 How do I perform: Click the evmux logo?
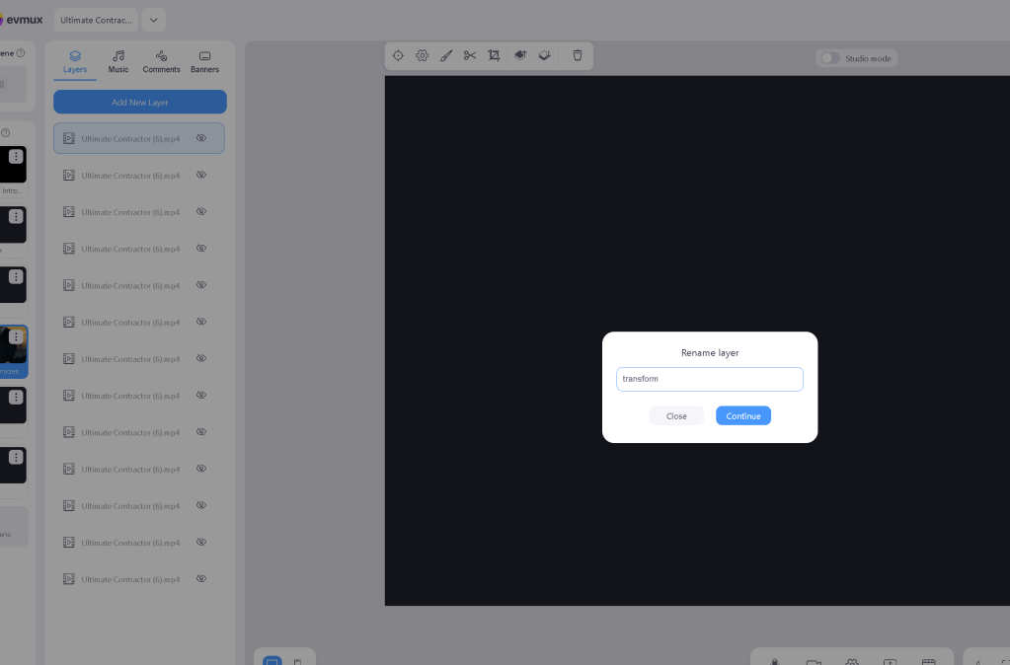(22, 20)
